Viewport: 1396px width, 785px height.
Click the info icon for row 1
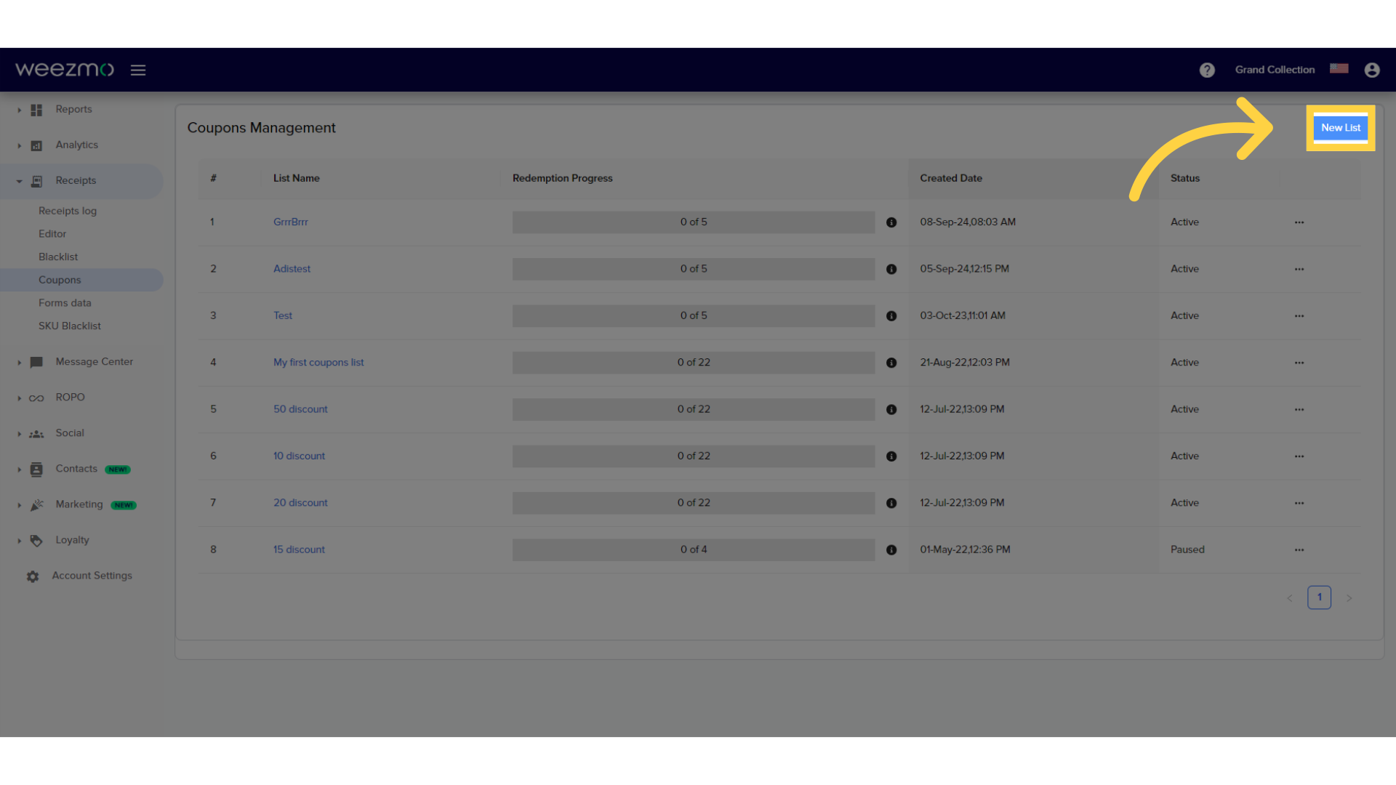891,222
